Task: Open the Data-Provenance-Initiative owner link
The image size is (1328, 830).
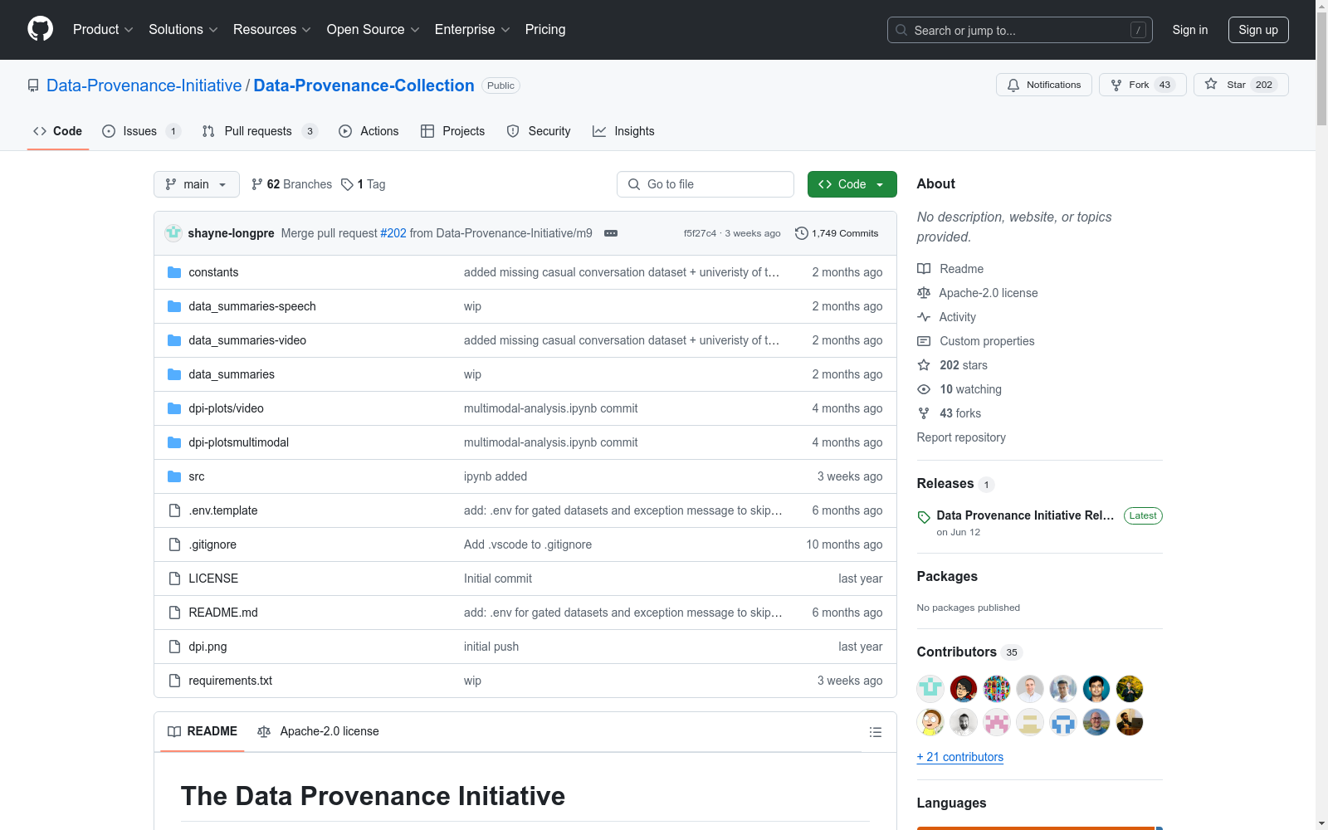Action: (x=144, y=85)
